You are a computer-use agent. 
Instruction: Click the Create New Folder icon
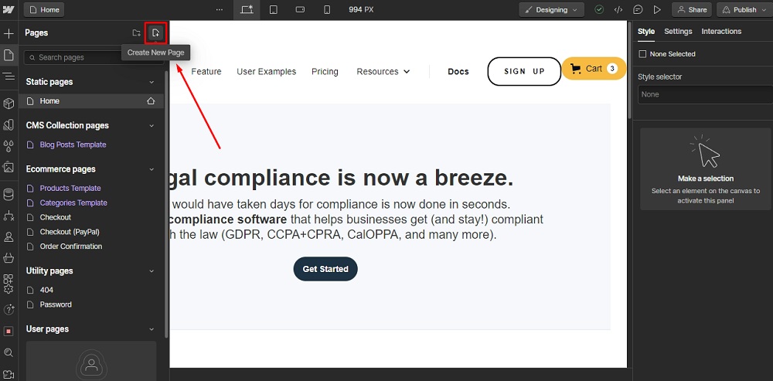[x=137, y=33]
